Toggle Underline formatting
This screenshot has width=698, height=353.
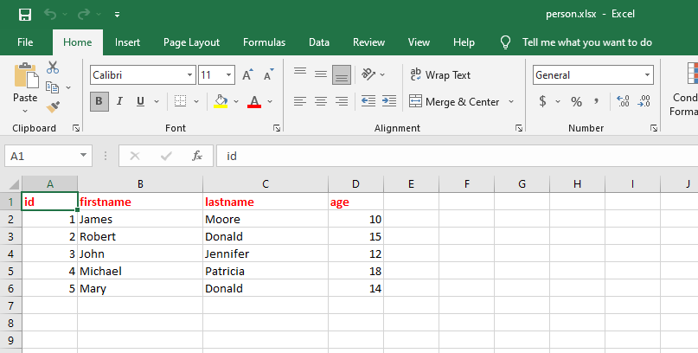coord(141,101)
